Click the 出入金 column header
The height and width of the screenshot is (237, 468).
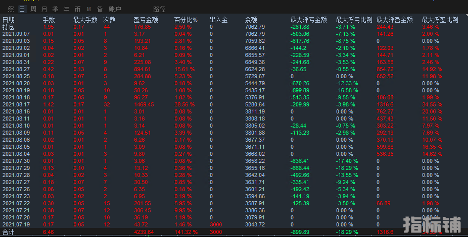(x=218, y=20)
